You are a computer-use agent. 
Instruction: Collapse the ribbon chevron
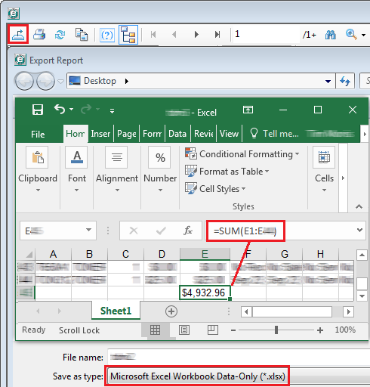click(359, 206)
